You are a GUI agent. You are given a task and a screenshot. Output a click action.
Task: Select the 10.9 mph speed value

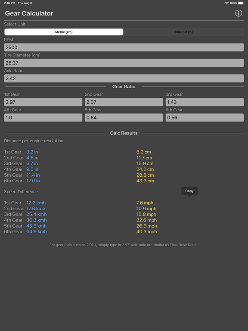146,209
